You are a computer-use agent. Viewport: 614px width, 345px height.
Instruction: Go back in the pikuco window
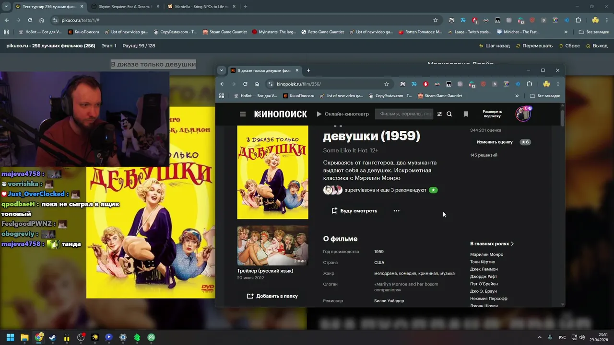point(7,20)
